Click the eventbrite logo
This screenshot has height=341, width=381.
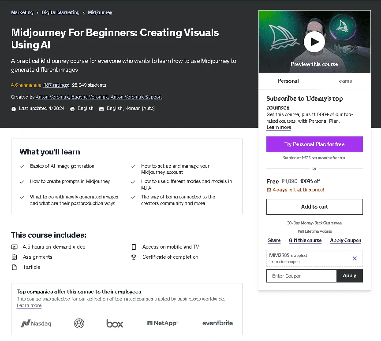[x=217, y=323]
